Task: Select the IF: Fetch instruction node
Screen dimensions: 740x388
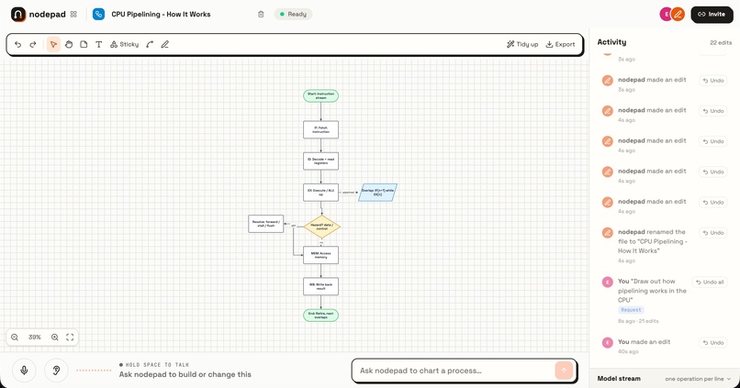Action: pyautogui.click(x=321, y=129)
